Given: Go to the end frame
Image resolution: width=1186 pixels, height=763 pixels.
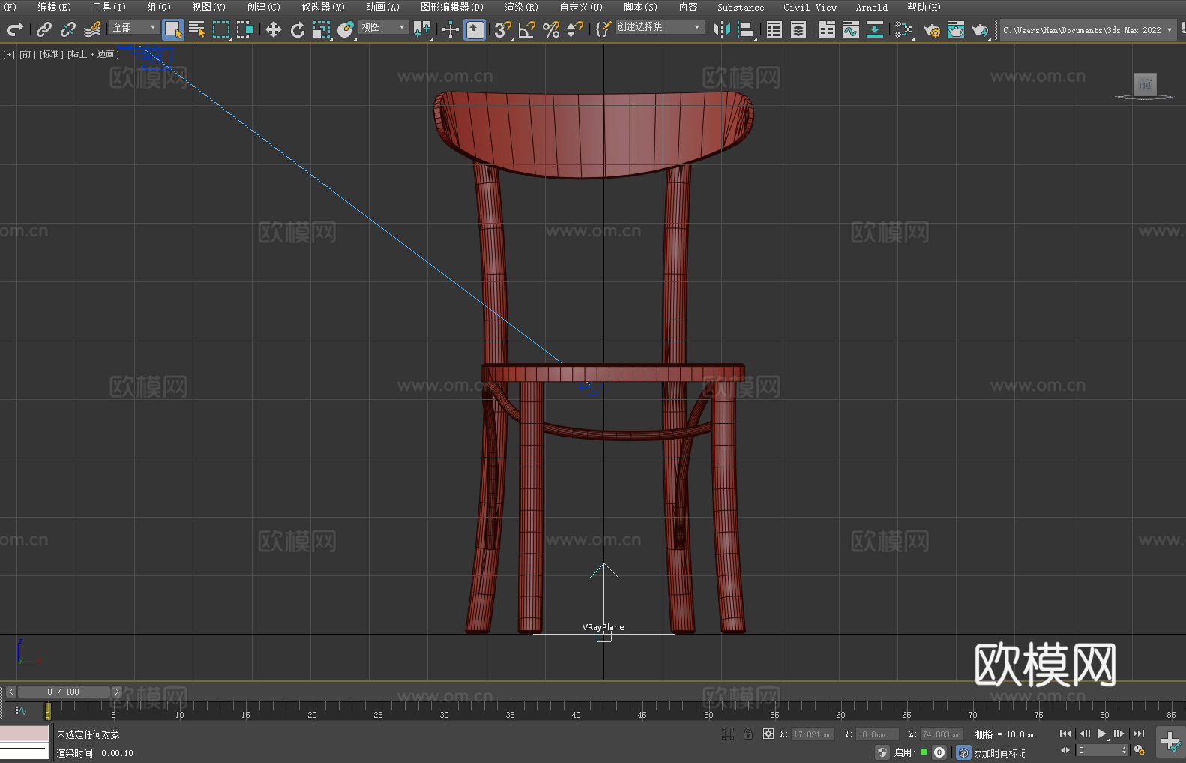Looking at the screenshot, I should 1139,734.
